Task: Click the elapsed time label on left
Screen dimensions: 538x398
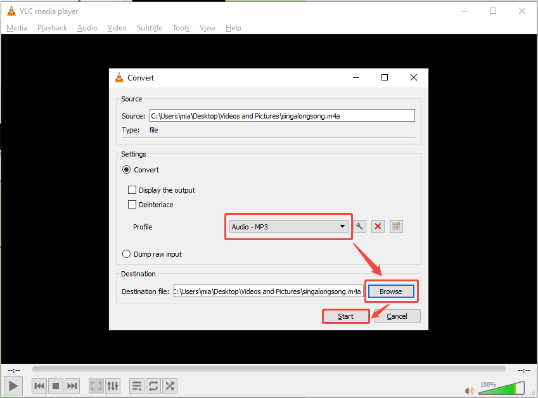Action: point(14,370)
